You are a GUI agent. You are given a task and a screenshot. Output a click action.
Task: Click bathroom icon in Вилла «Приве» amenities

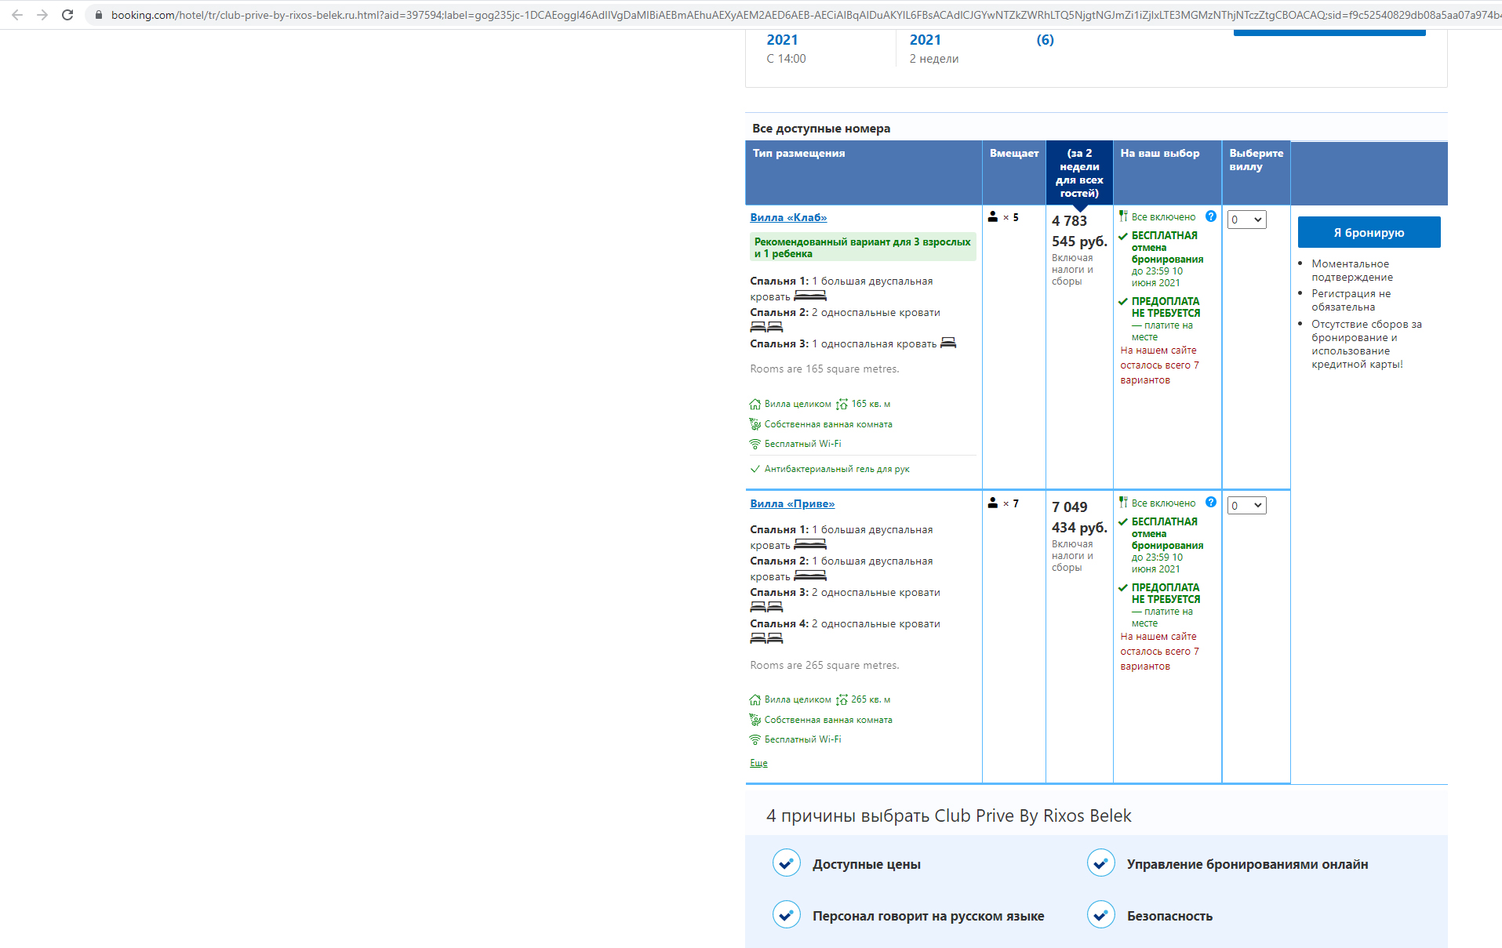tap(755, 720)
